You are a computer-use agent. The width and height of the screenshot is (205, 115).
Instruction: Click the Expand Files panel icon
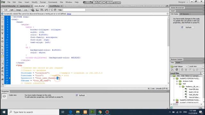pyautogui.click(x=202, y=70)
